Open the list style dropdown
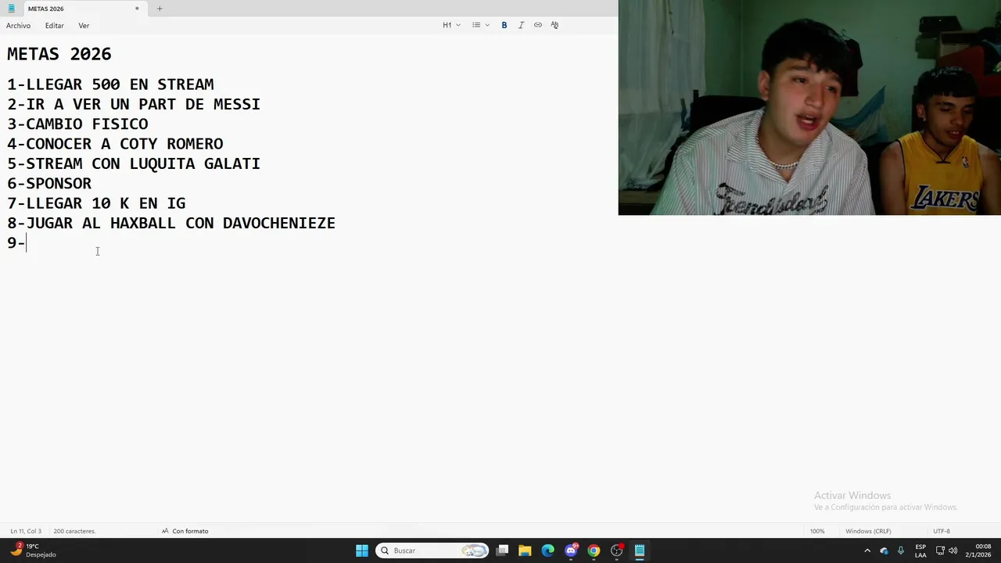The height and width of the screenshot is (563, 1001). click(x=480, y=25)
